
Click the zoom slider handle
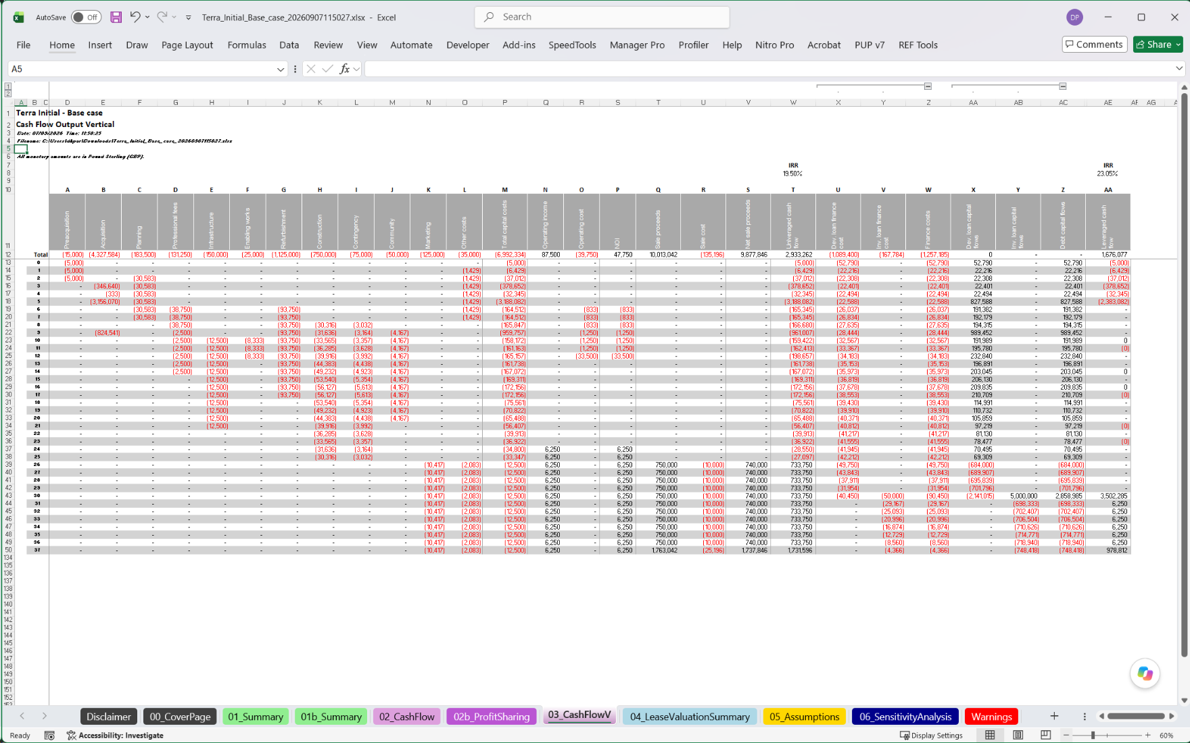click(1093, 735)
